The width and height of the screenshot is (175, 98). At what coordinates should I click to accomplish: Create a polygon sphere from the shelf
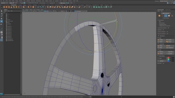pyautogui.click(x=4, y=7)
